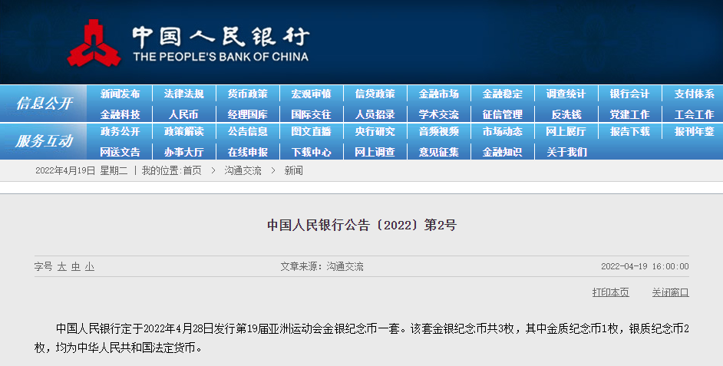This screenshot has height=366, width=723.
Task: Select 调查统计 in top navigation
Action: (x=566, y=94)
